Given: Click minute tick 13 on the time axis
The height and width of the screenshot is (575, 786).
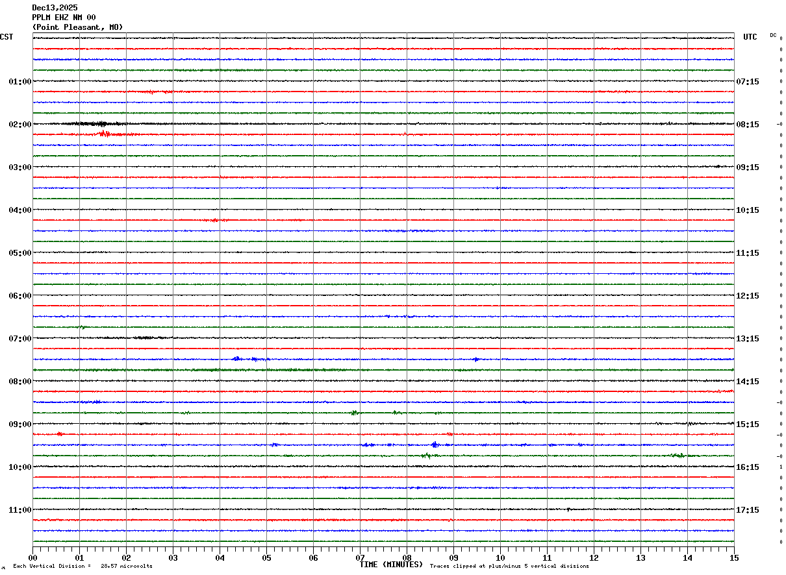Looking at the screenshot, I should point(641,557).
